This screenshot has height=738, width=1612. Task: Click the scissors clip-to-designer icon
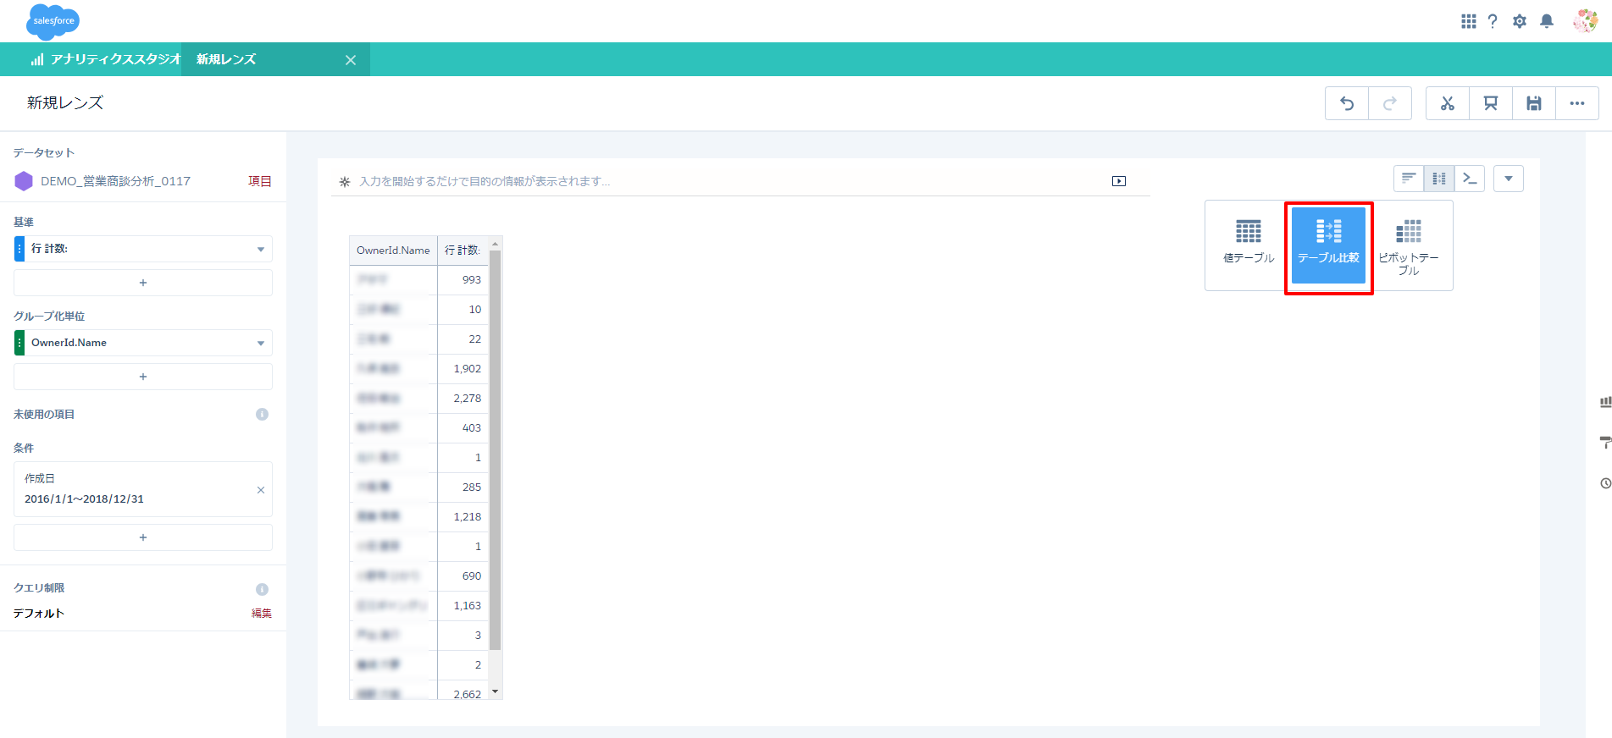[x=1447, y=103]
